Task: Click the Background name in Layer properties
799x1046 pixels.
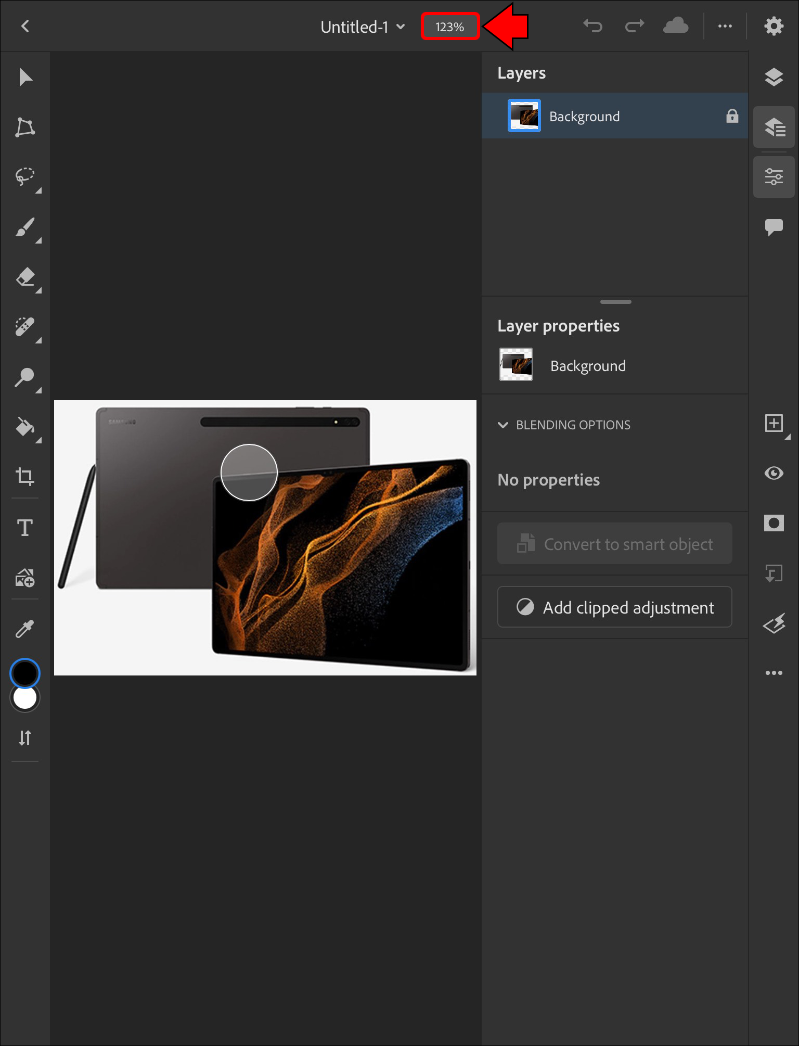Action: coord(588,366)
